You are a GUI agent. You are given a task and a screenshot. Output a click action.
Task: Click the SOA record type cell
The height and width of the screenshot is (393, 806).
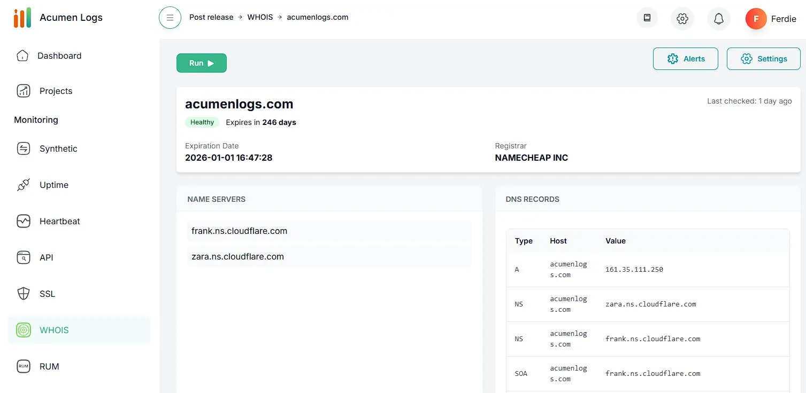521,374
